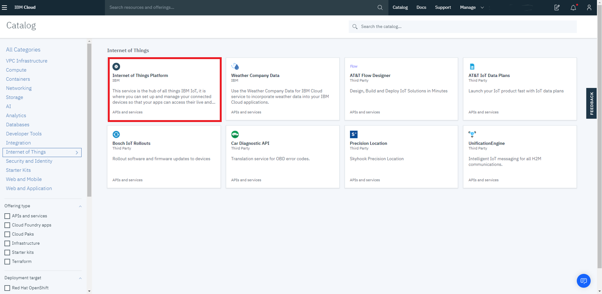Image resolution: width=602 pixels, height=294 pixels.
Task: Expand the Manage dropdown menu
Action: coord(472,8)
